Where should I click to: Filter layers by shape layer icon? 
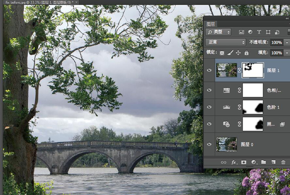tap(268, 32)
